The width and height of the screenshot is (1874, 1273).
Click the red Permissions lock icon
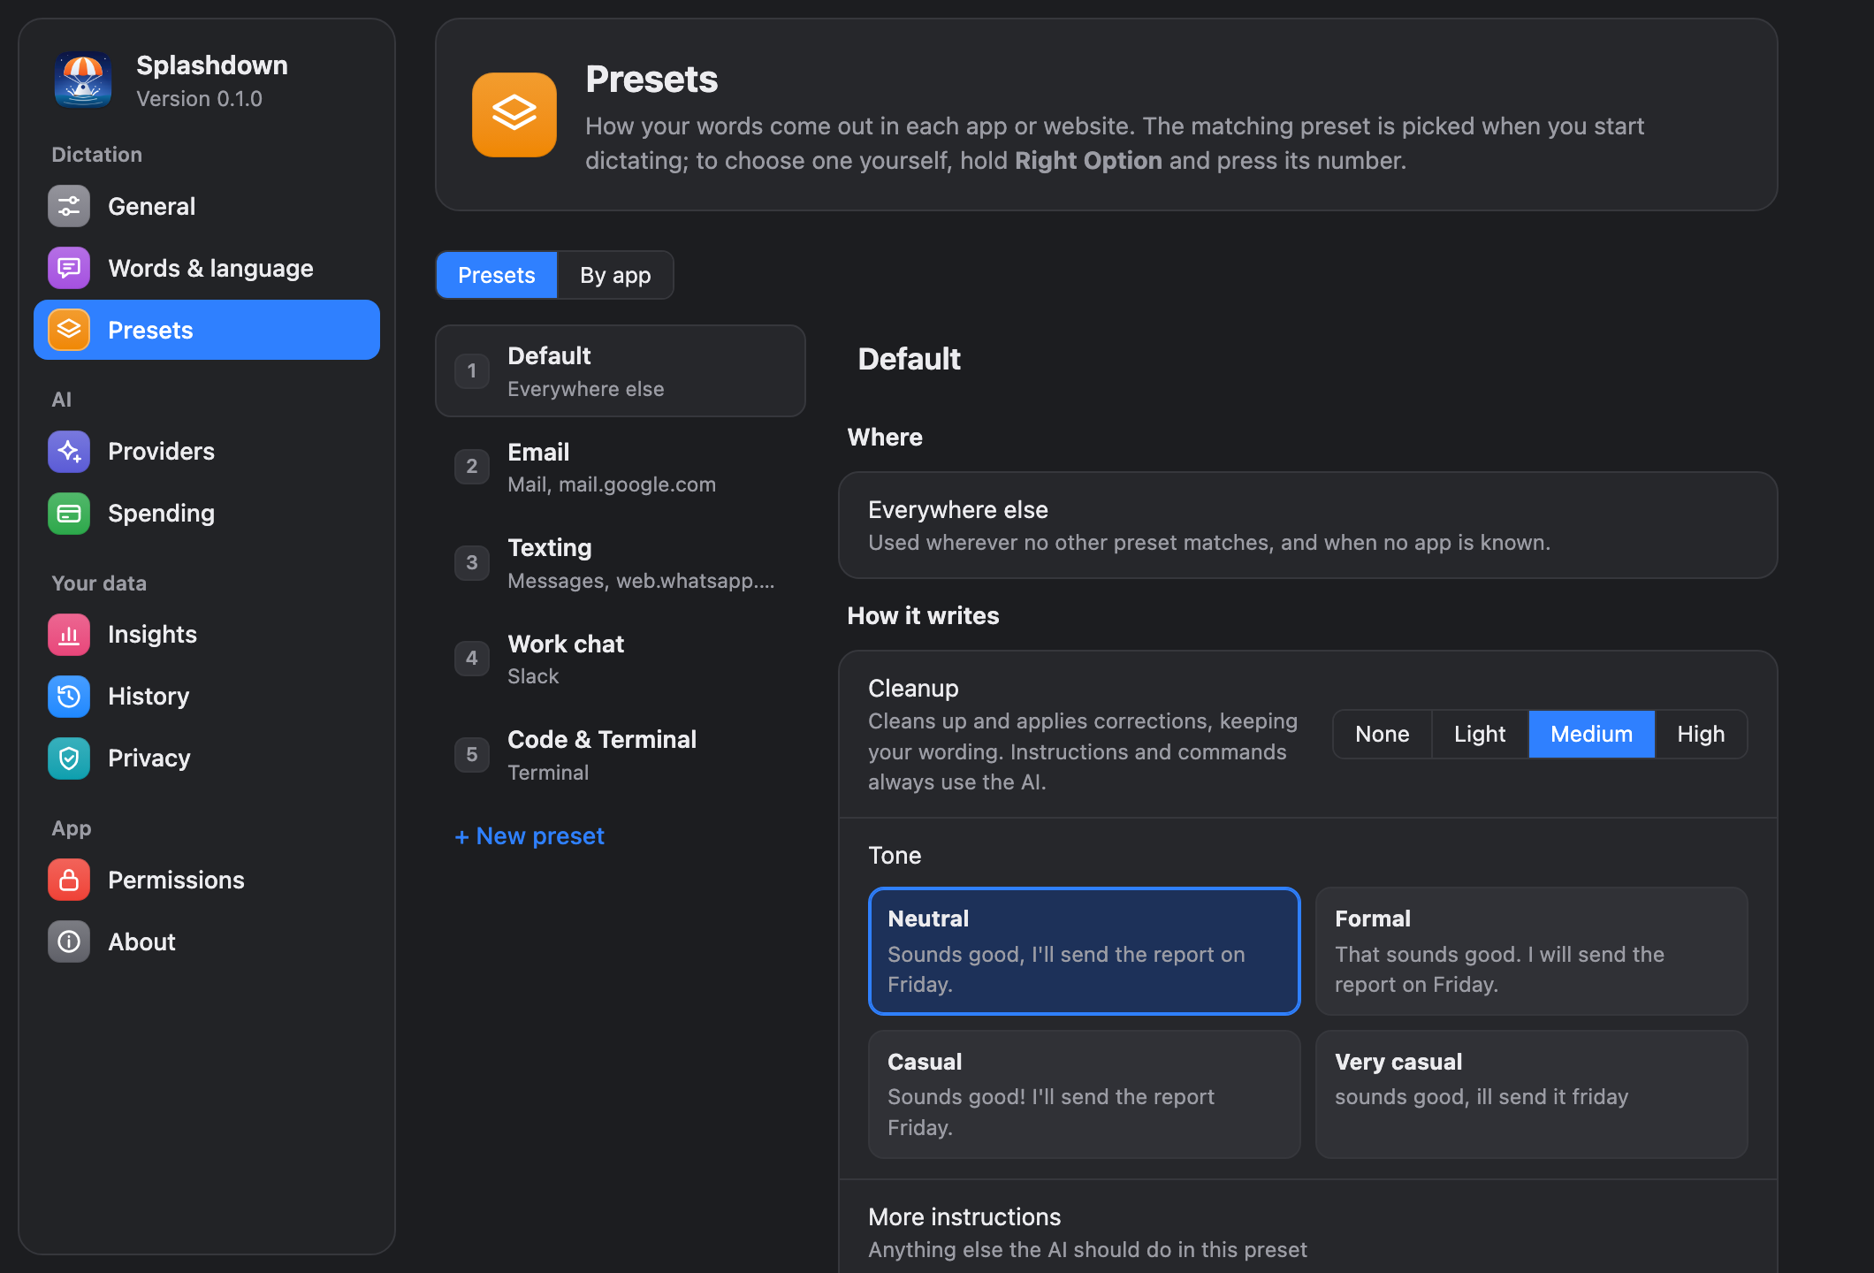(x=69, y=880)
